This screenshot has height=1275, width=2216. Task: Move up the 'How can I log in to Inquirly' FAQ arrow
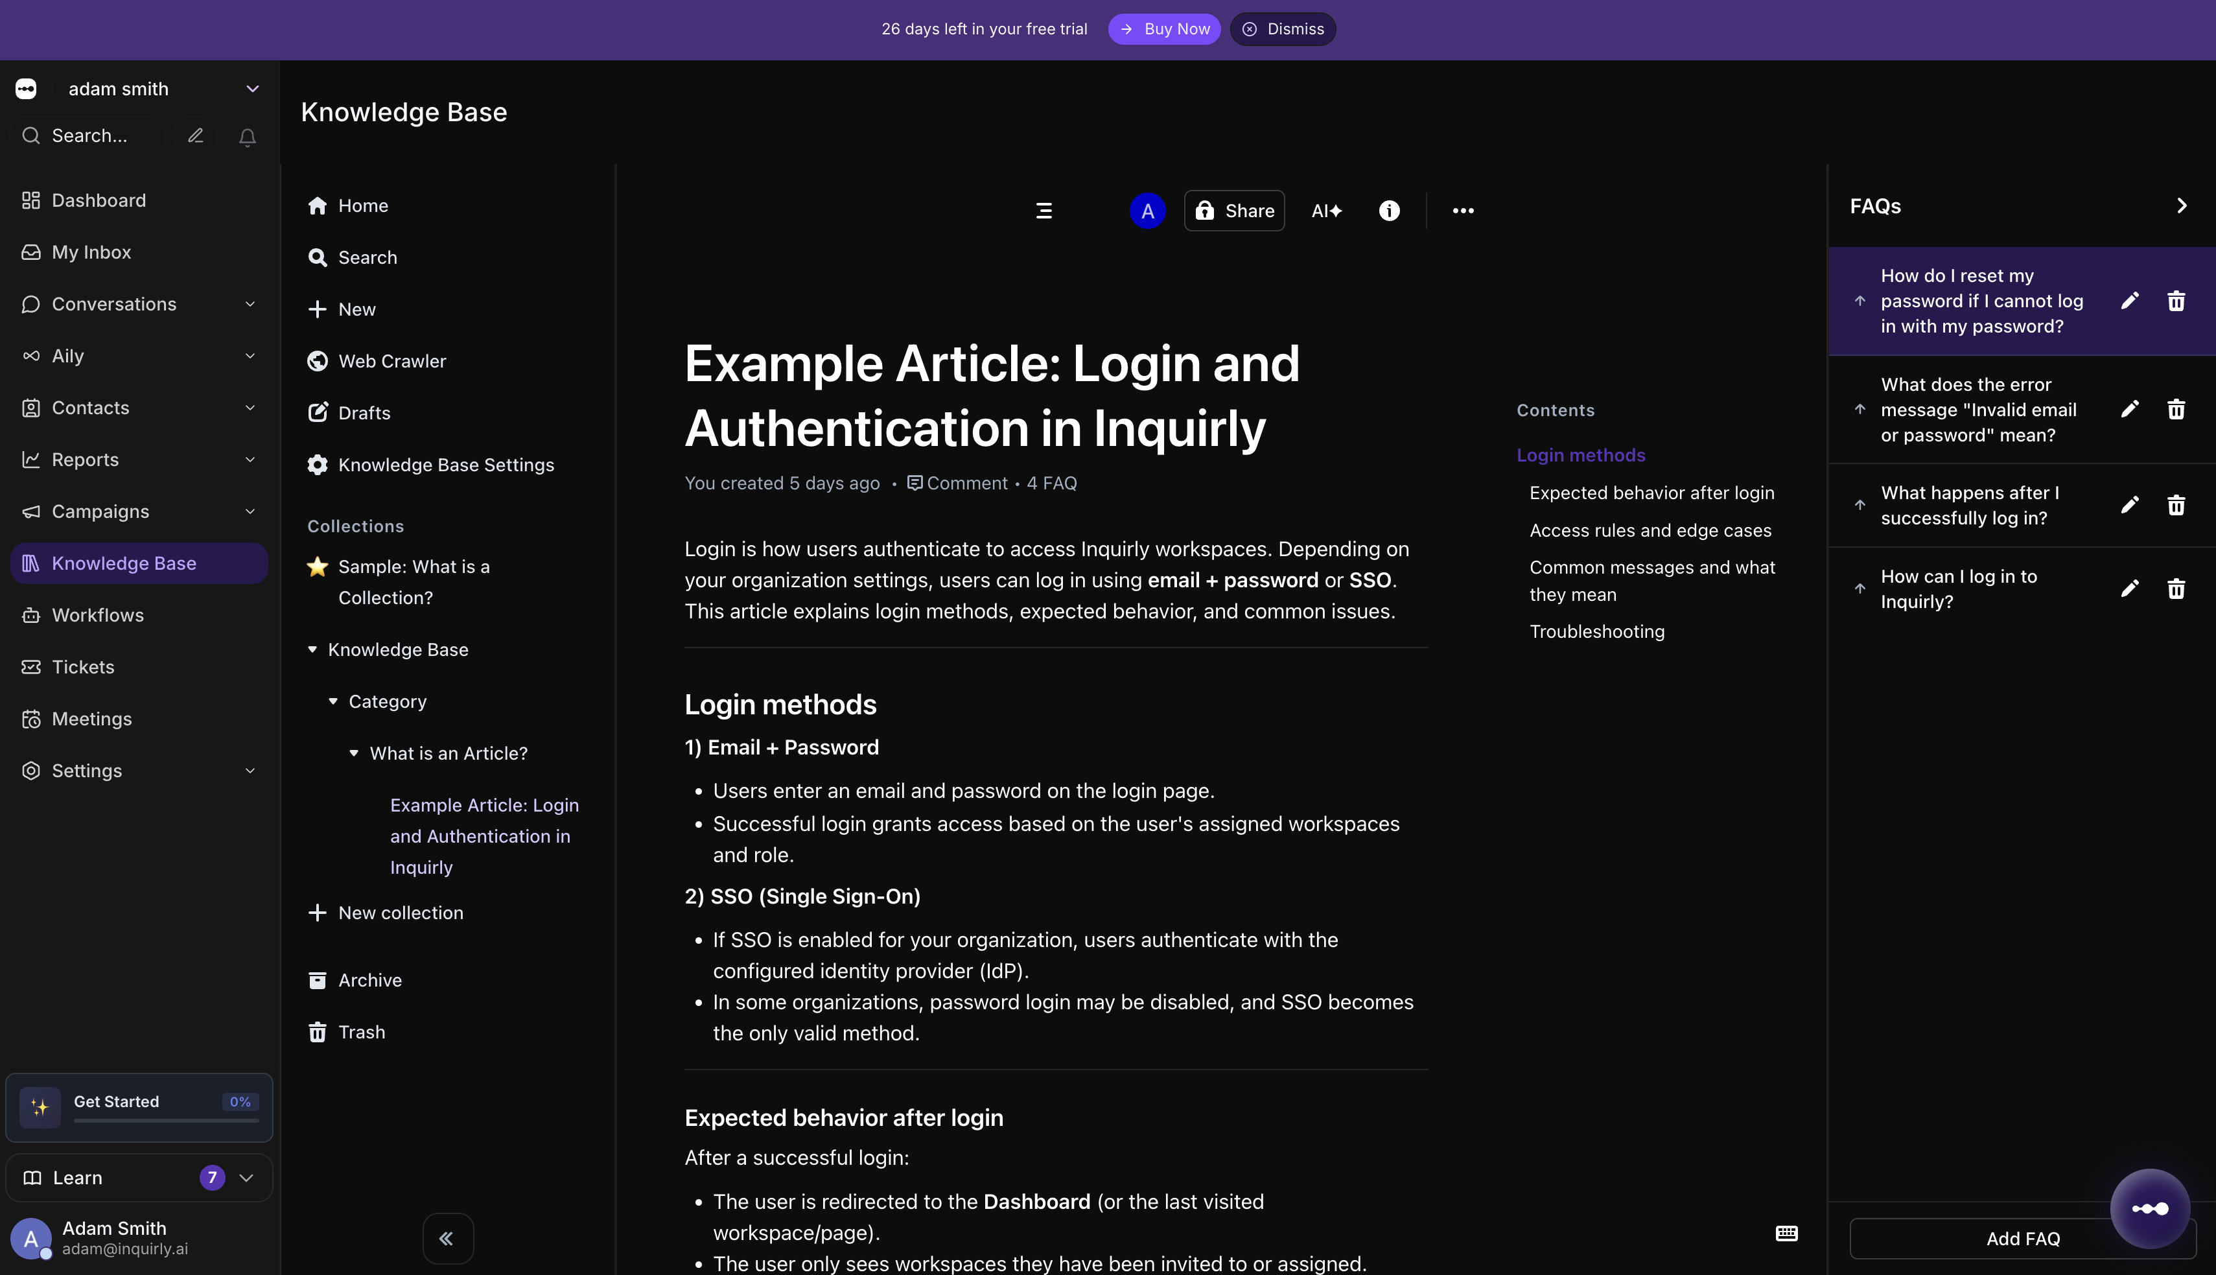click(x=1860, y=589)
